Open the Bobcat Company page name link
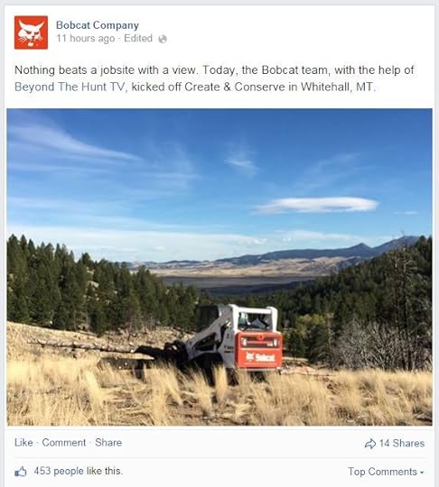 click(98, 25)
